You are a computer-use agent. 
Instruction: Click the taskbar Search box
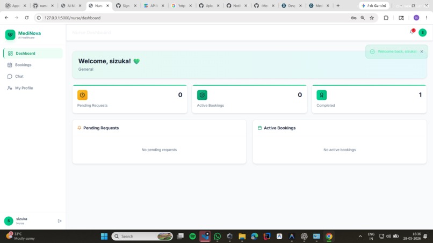pyautogui.click(x=142, y=237)
